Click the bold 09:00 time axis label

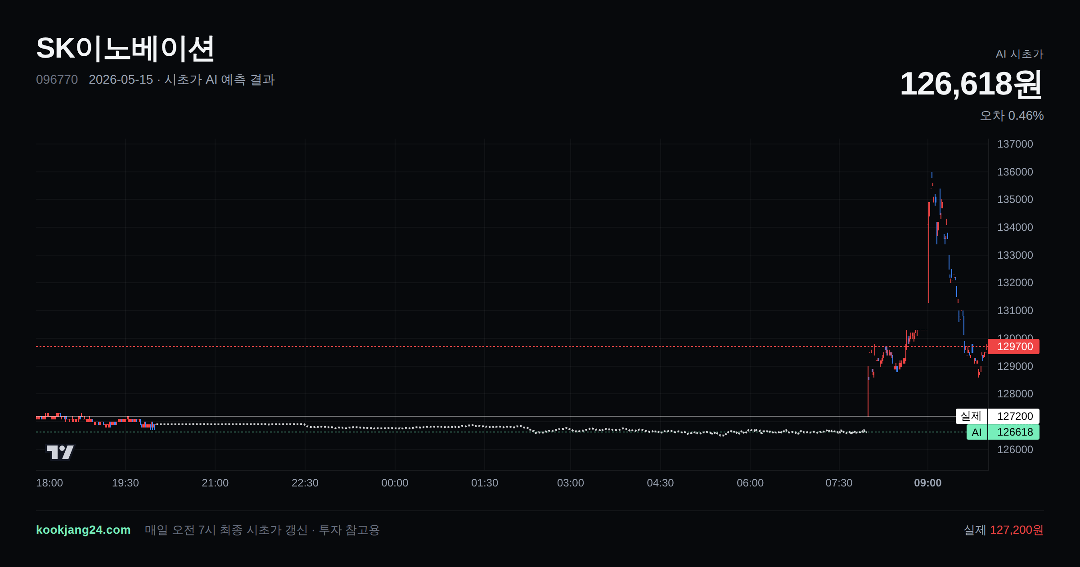(x=928, y=483)
